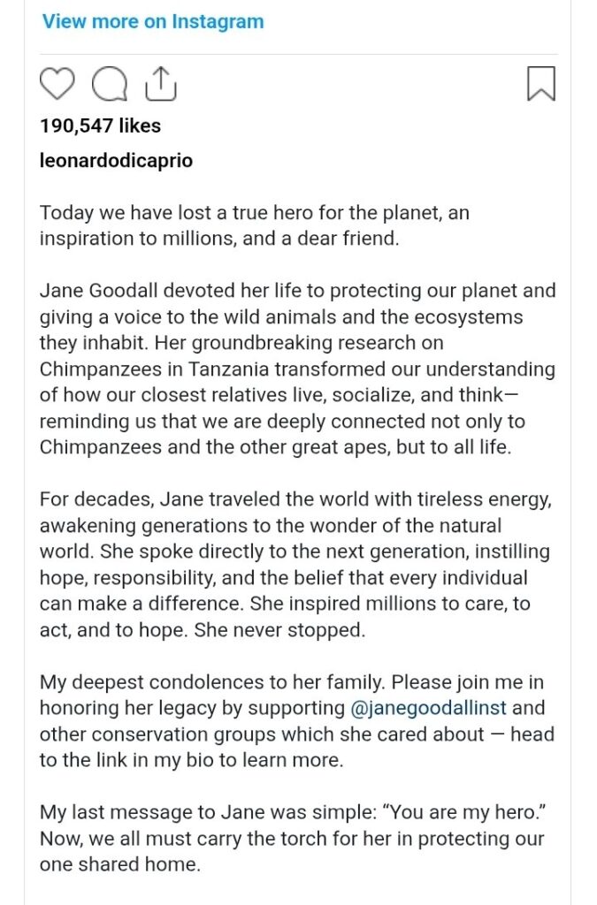Open comments via the speech bubble icon
Screen dimensions: 597x905
click(x=109, y=84)
